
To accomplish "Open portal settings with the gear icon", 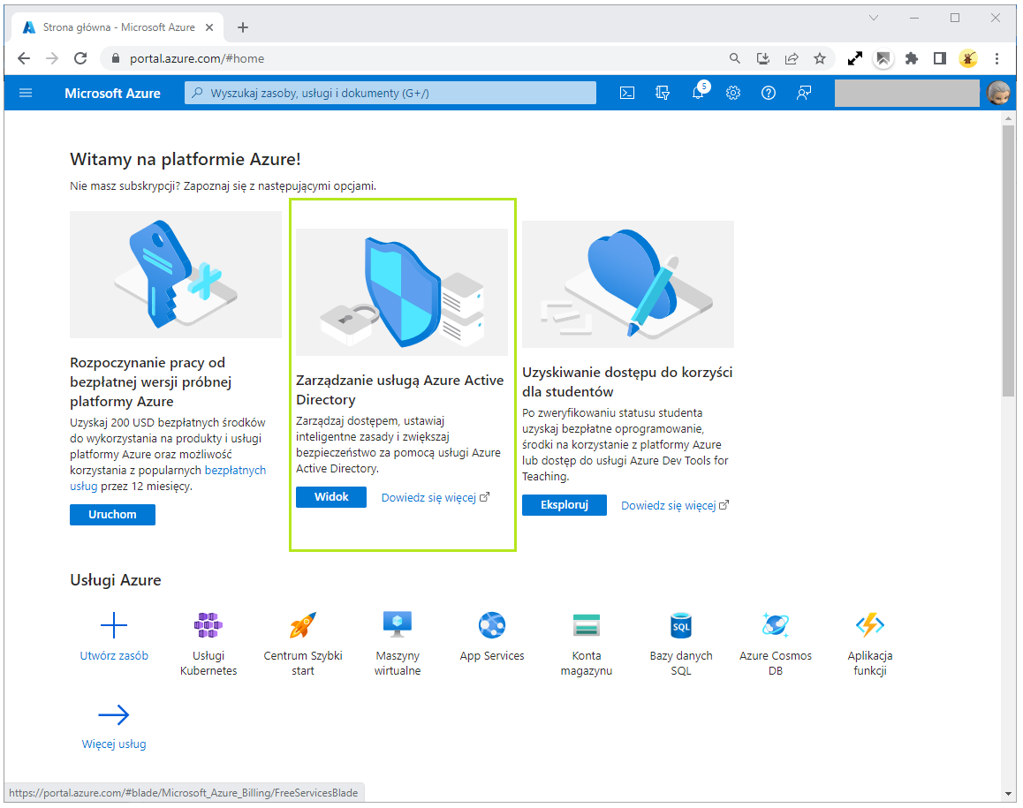I will [733, 92].
